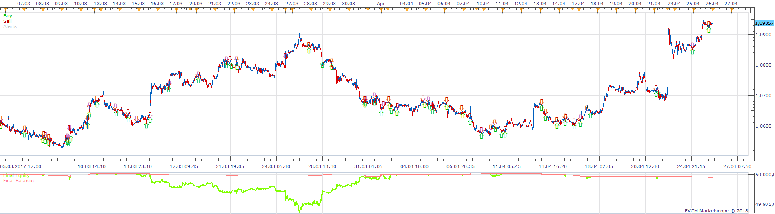
Task: Click the 30.03 day label
Action: pos(348,4)
